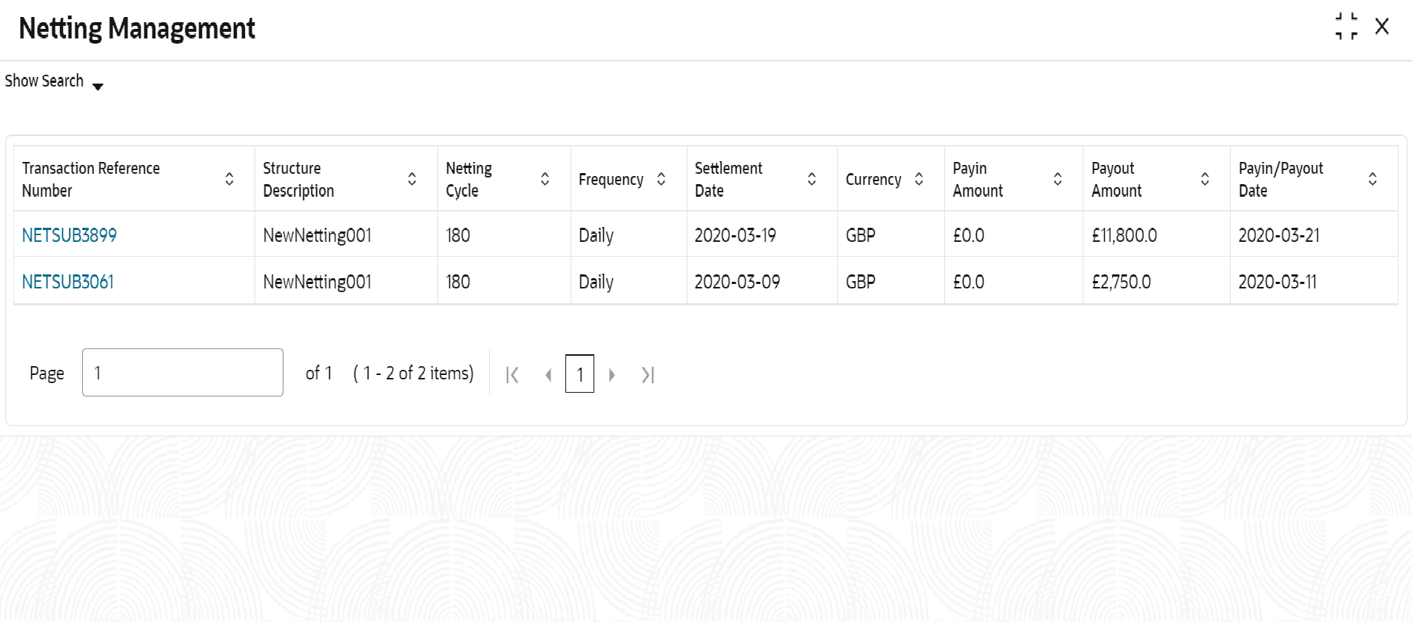
Task: Sort the Currency column
Action: point(919,179)
